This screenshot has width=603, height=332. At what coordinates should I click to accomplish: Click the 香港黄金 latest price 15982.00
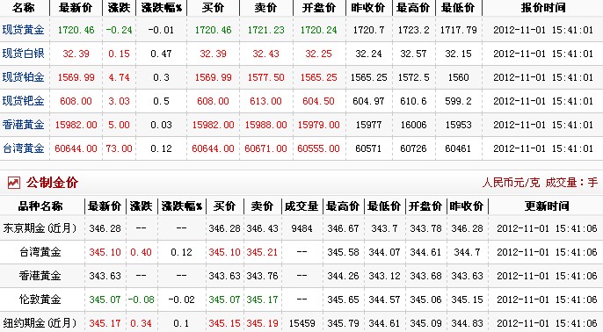[76, 125]
